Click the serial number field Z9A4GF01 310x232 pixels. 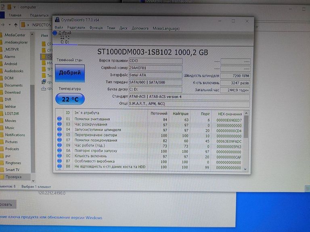pos(155,68)
